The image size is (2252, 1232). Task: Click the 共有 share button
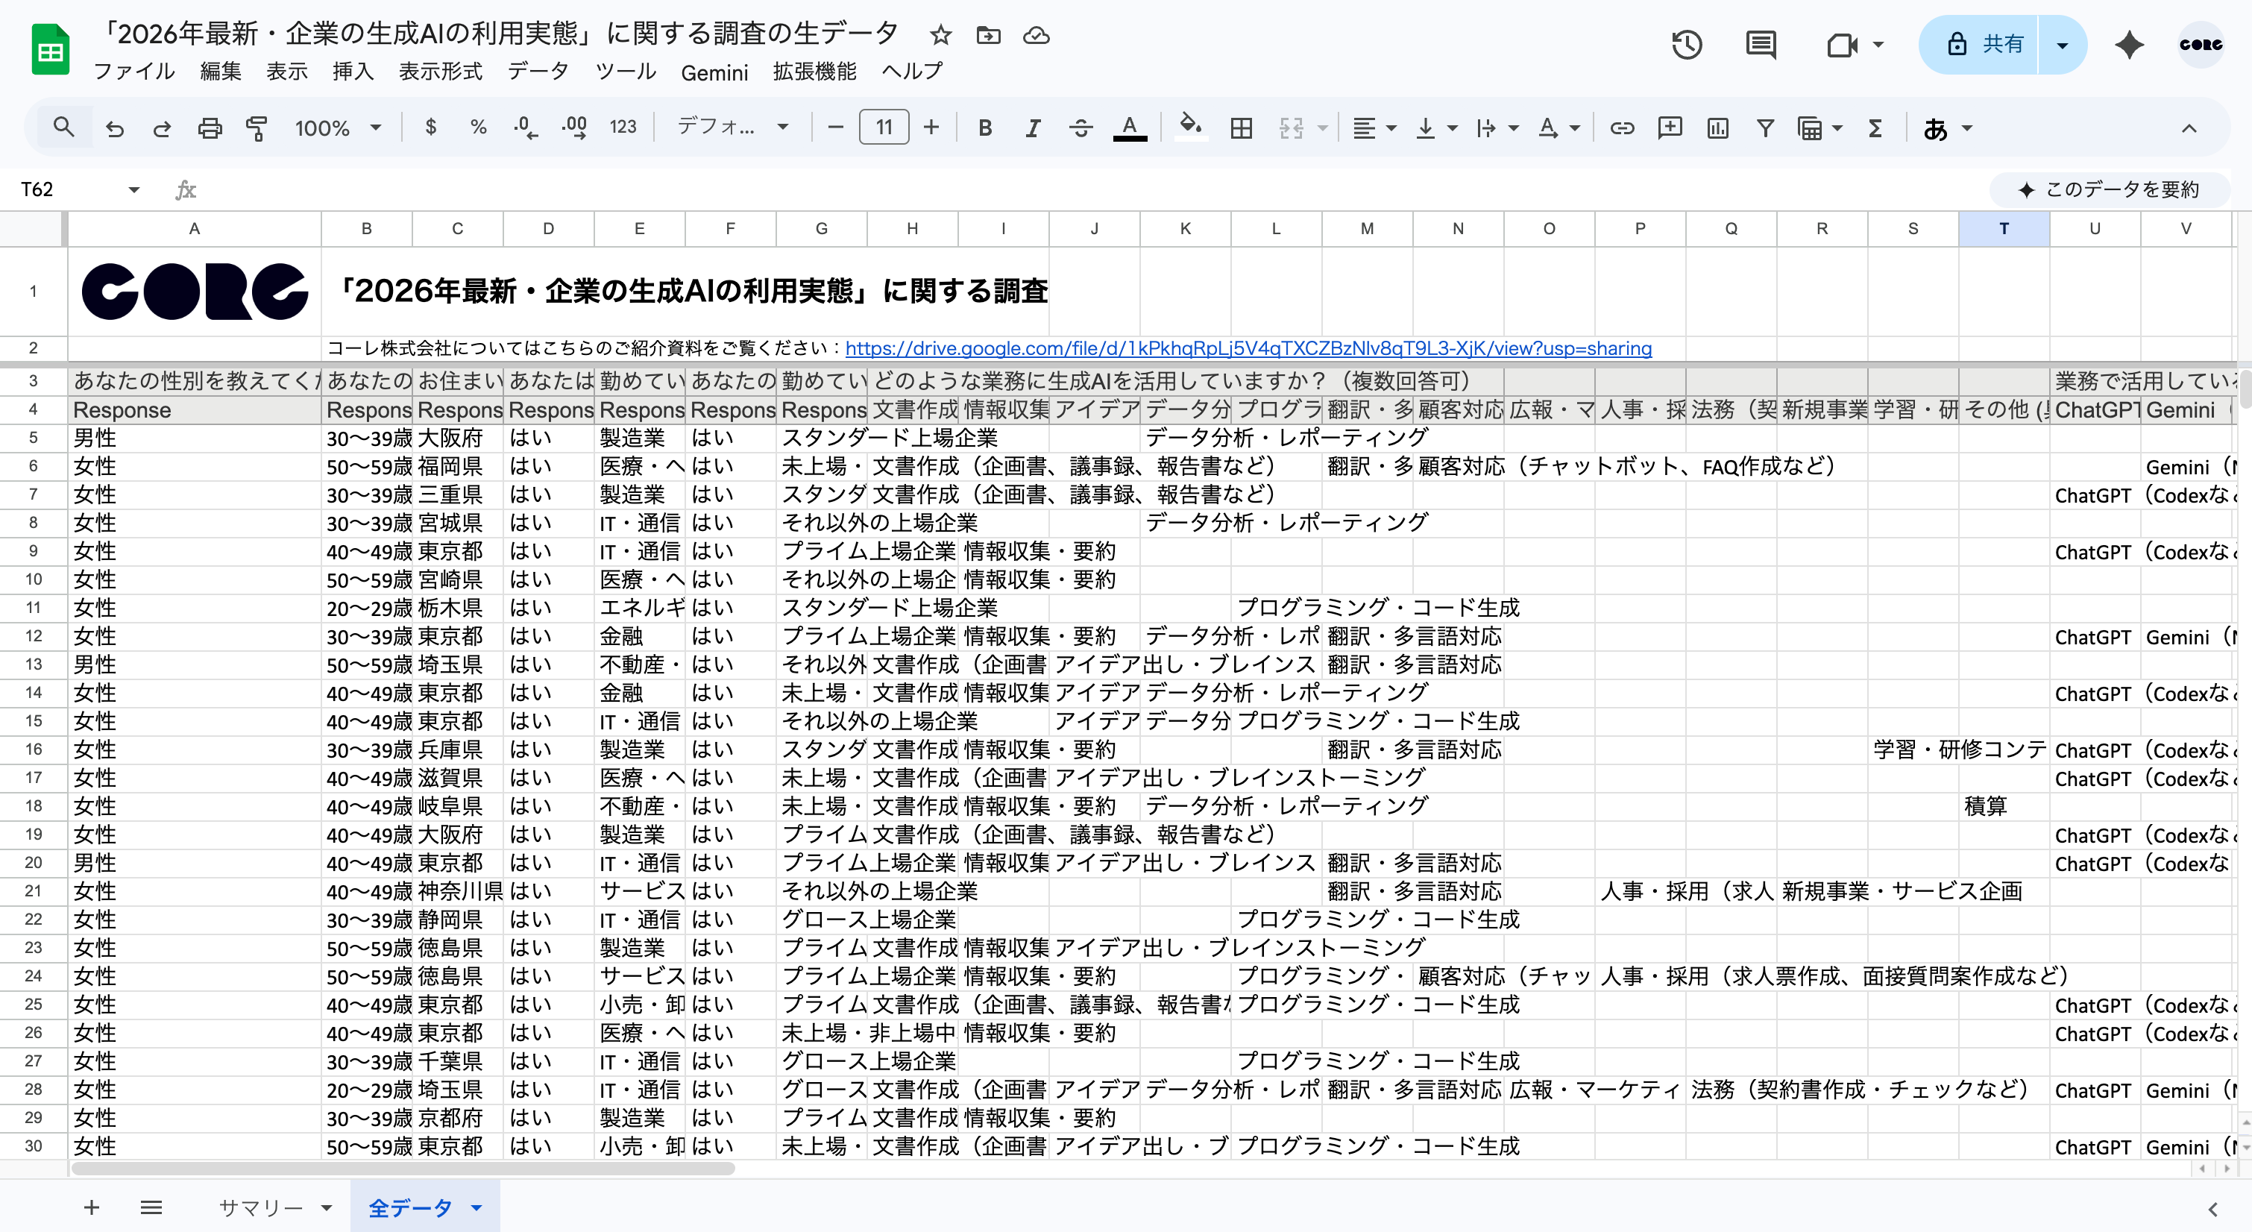(x=1983, y=45)
